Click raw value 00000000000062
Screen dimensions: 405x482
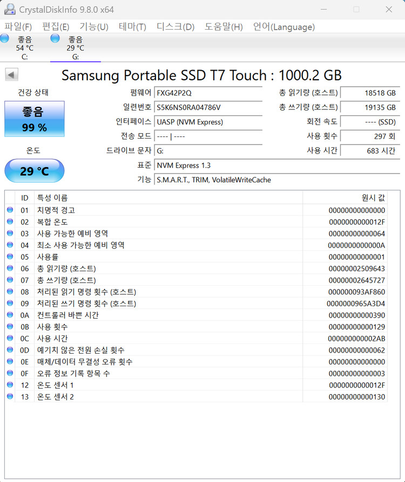(356, 350)
